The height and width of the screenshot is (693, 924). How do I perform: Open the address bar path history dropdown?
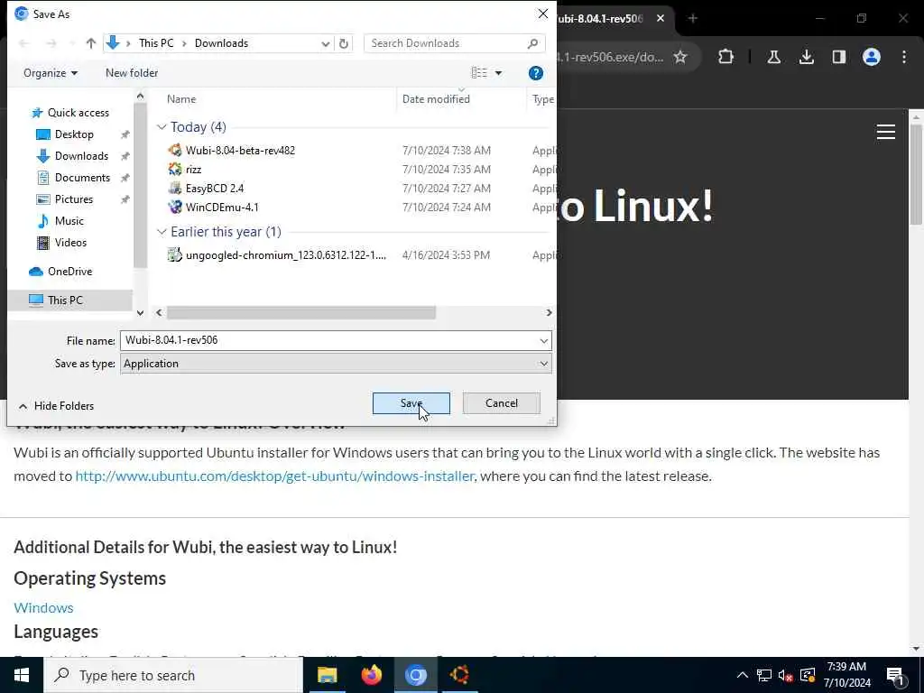tap(325, 43)
